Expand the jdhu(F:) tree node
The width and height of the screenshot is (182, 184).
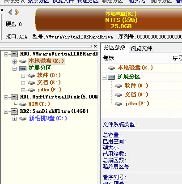pos(23,90)
